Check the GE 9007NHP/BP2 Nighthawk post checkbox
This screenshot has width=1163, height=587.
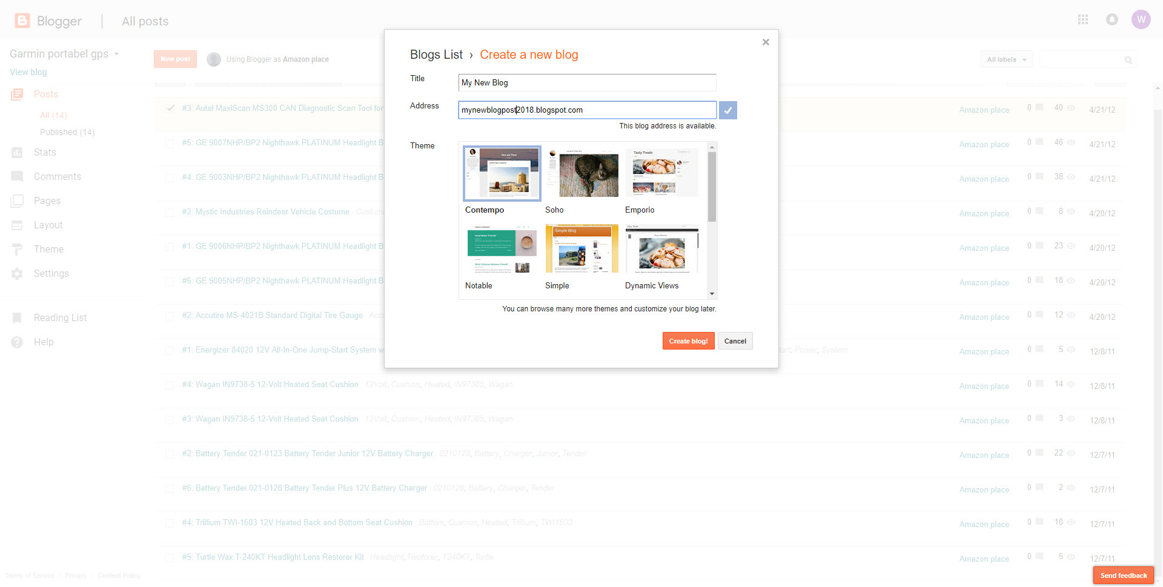coord(170,144)
